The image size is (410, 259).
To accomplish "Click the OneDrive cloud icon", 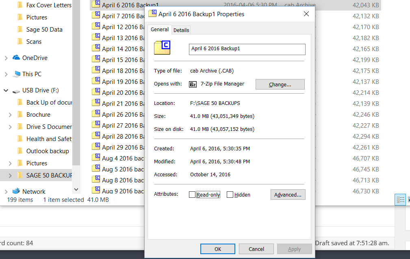I will coord(16,58).
